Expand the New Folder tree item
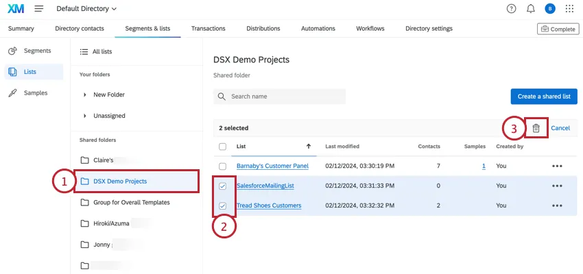The width and height of the screenshot is (583, 274). [x=85, y=95]
